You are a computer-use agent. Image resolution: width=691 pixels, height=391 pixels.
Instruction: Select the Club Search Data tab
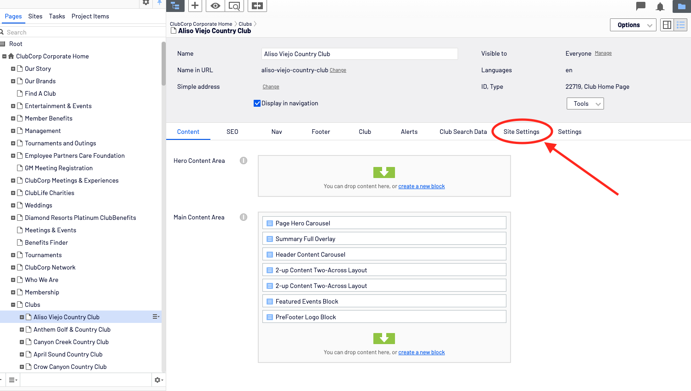coord(463,132)
